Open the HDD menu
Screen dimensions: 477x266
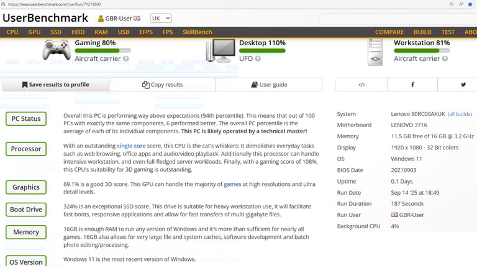(x=78, y=32)
